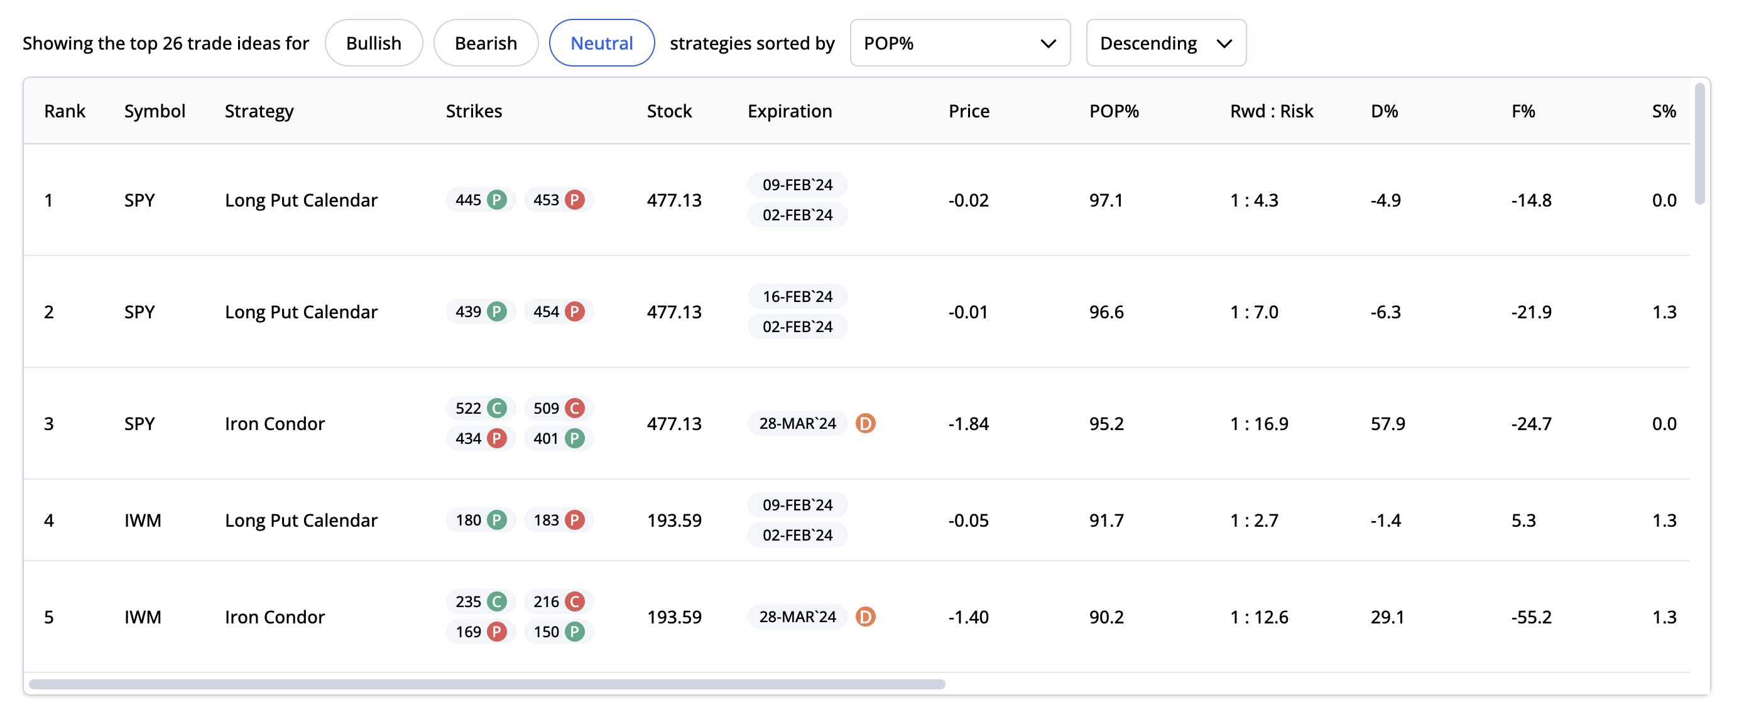Select the Neutral strategy filter
Image resolution: width=1739 pixels, height=722 pixels.
(601, 43)
